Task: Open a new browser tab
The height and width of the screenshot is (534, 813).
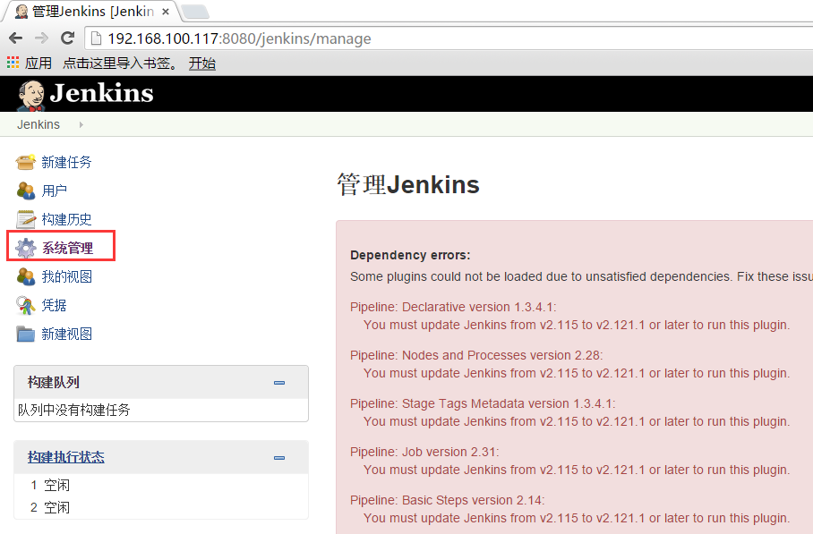Action: click(196, 12)
